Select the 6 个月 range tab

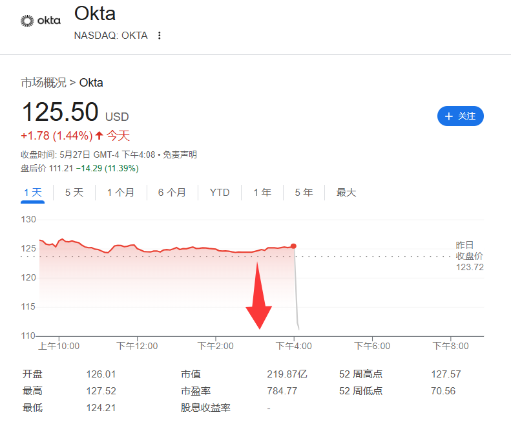click(x=172, y=193)
